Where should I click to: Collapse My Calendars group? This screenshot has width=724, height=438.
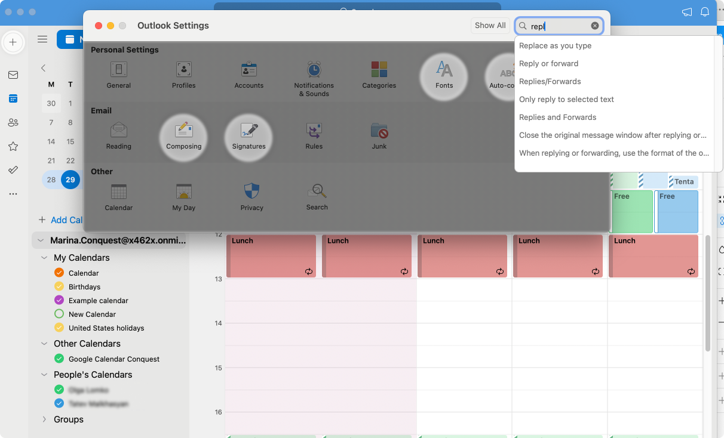click(44, 258)
